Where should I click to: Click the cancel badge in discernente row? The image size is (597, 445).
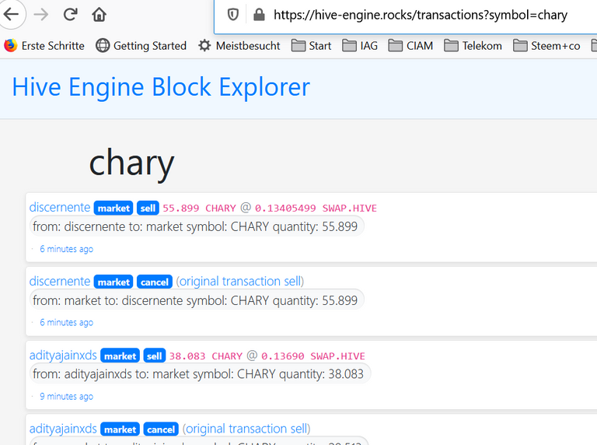tap(154, 282)
